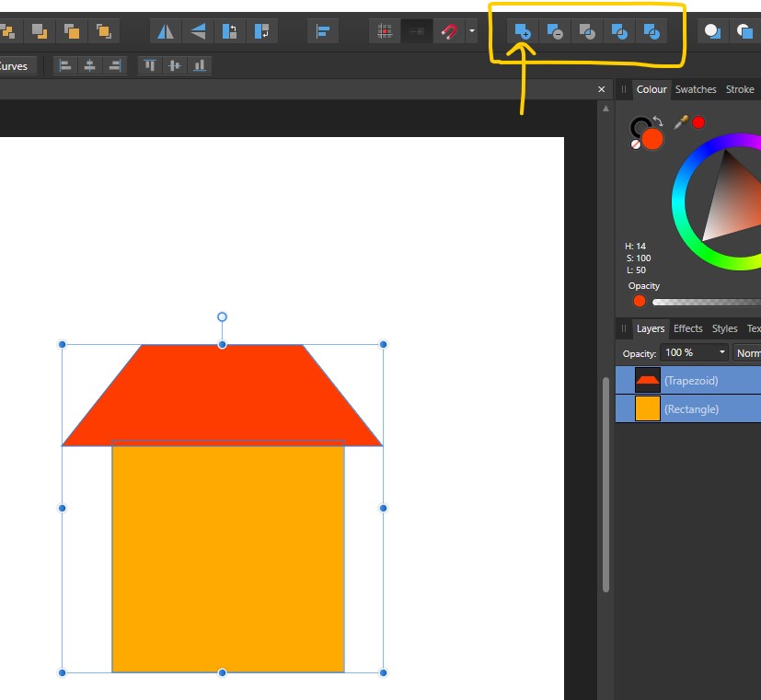Click the Rectangle layer thumbnail

pyautogui.click(x=648, y=408)
